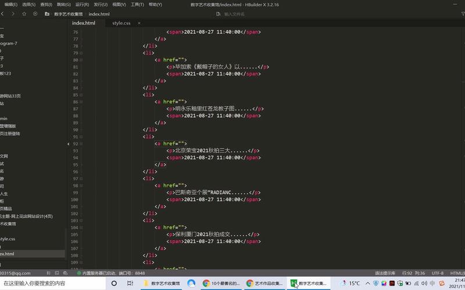Viewport: 465px width, 290px height.
Task: Collapse the anchor block at line 92
Action: (81, 144)
